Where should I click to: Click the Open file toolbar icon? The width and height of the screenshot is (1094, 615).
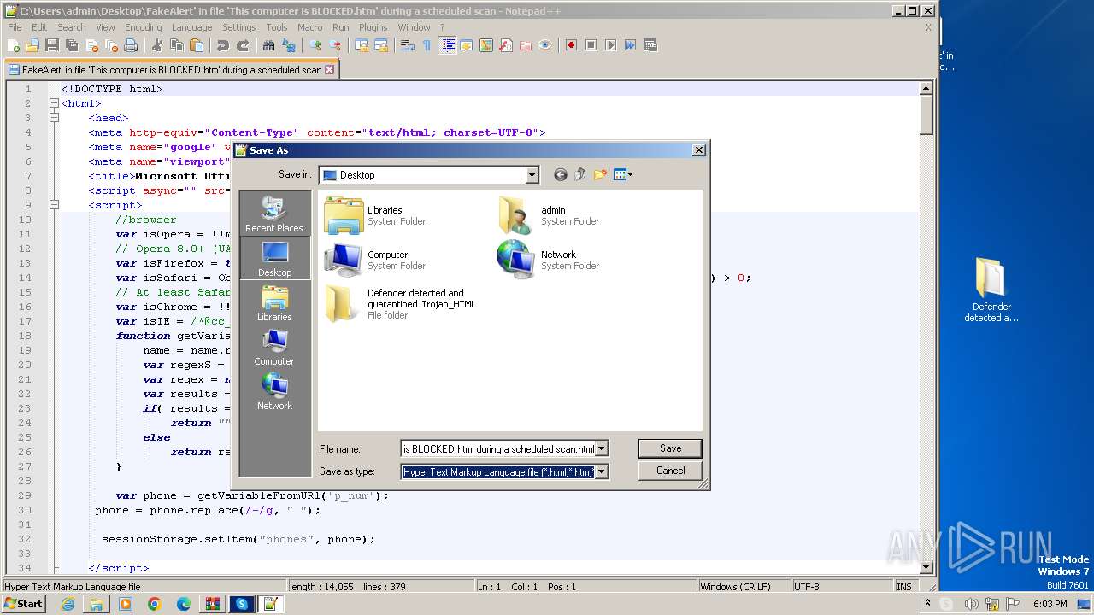click(32, 45)
